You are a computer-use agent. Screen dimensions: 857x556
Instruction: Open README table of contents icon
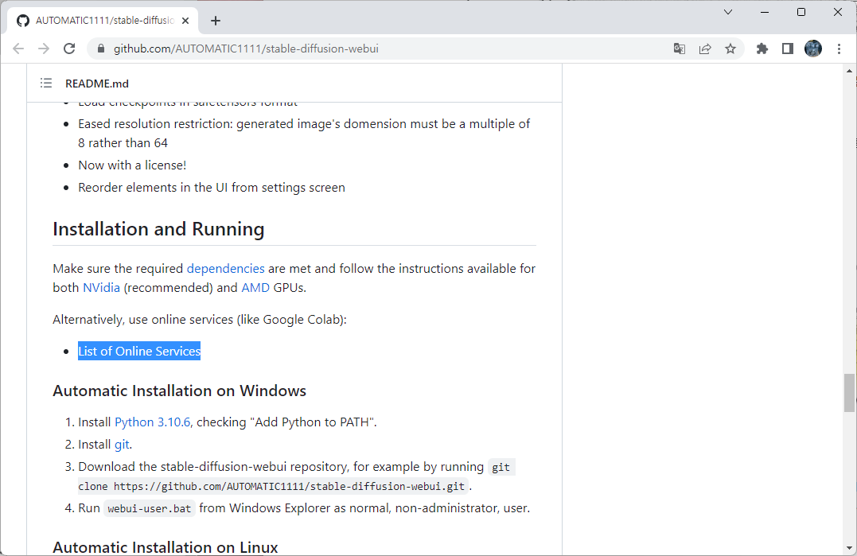[x=46, y=83]
